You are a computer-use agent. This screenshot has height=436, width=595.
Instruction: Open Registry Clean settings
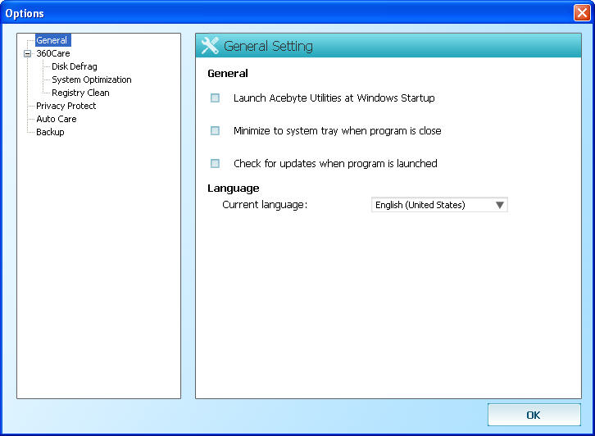tap(80, 93)
